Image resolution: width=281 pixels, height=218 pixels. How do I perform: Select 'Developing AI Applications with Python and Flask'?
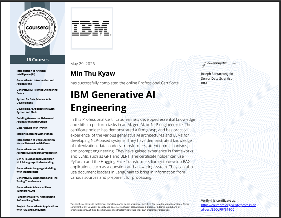pyautogui.click(x=36, y=110)
